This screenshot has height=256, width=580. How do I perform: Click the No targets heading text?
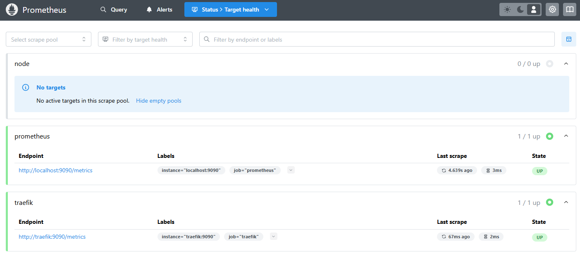coord(51,87)
